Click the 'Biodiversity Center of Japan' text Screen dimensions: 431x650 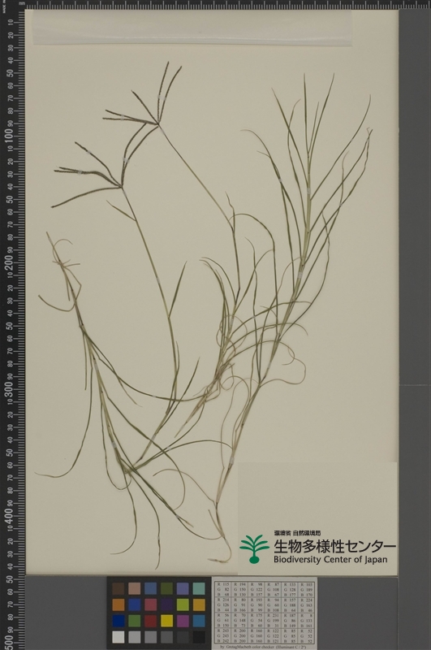330,559
